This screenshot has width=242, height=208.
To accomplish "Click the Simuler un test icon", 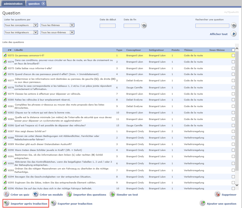I will [x=112, y=194].
